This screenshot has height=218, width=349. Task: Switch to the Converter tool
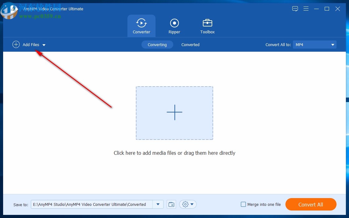[x=141, y=26]
